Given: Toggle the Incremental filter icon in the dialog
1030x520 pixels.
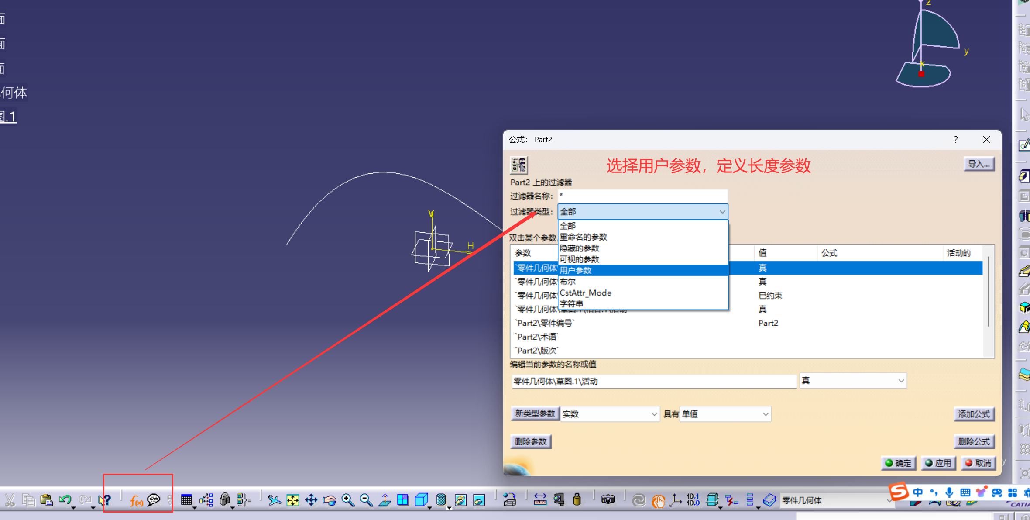Looking at the screenshot, I should point(518,165).
